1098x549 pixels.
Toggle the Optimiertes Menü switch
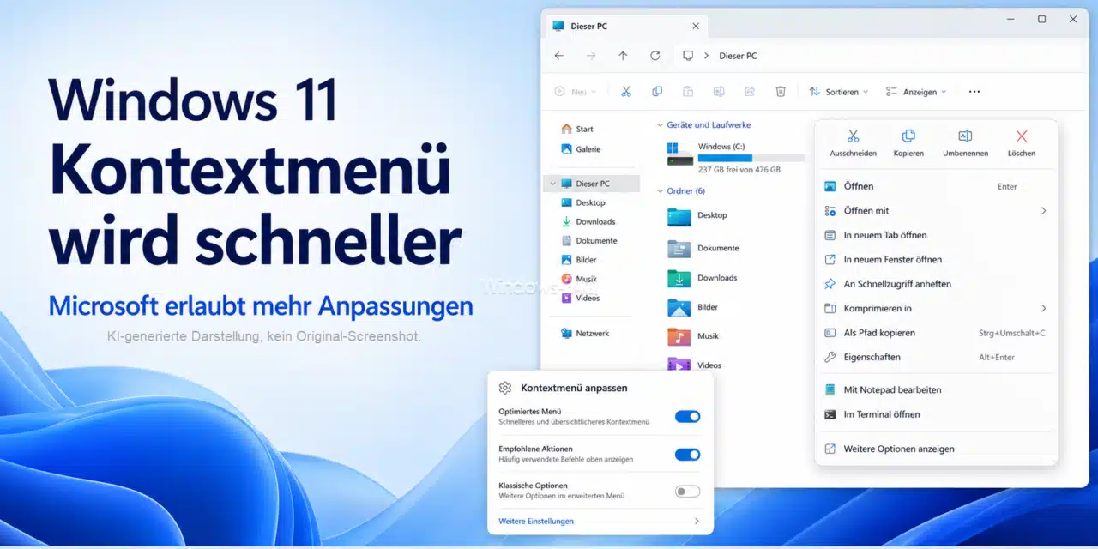(x=688, y=416)
